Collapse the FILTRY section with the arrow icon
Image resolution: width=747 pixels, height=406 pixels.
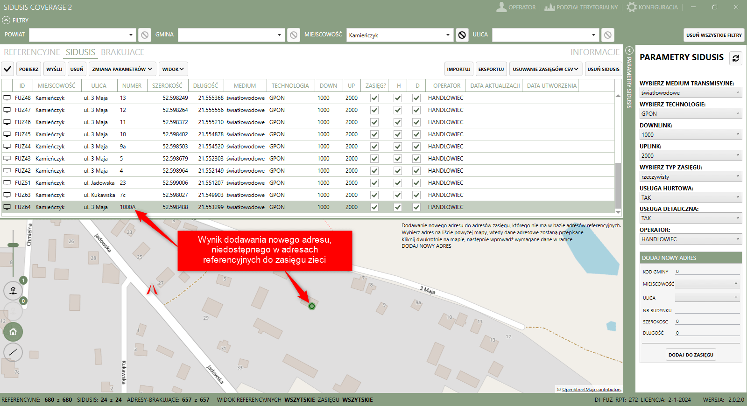coord(6,20)
